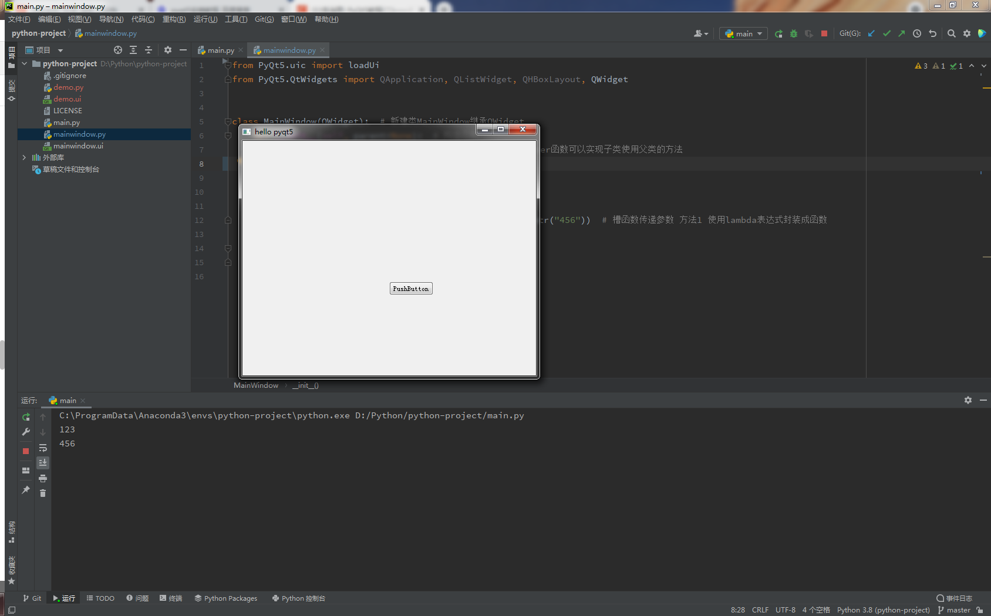Expand the 外部库 tree node
Screen dimensions: 991x616
(x=24, y=157)
